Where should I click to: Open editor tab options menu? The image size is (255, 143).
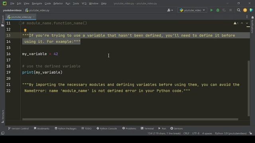pyautogui.click(x=247, y=17)
